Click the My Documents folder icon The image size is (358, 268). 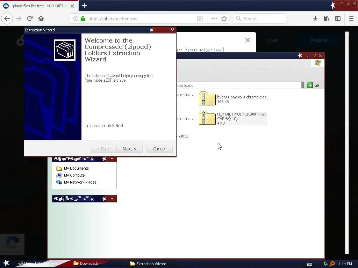pos(59,169)
